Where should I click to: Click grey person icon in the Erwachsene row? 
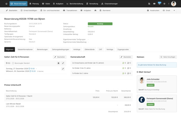(128, 63)
